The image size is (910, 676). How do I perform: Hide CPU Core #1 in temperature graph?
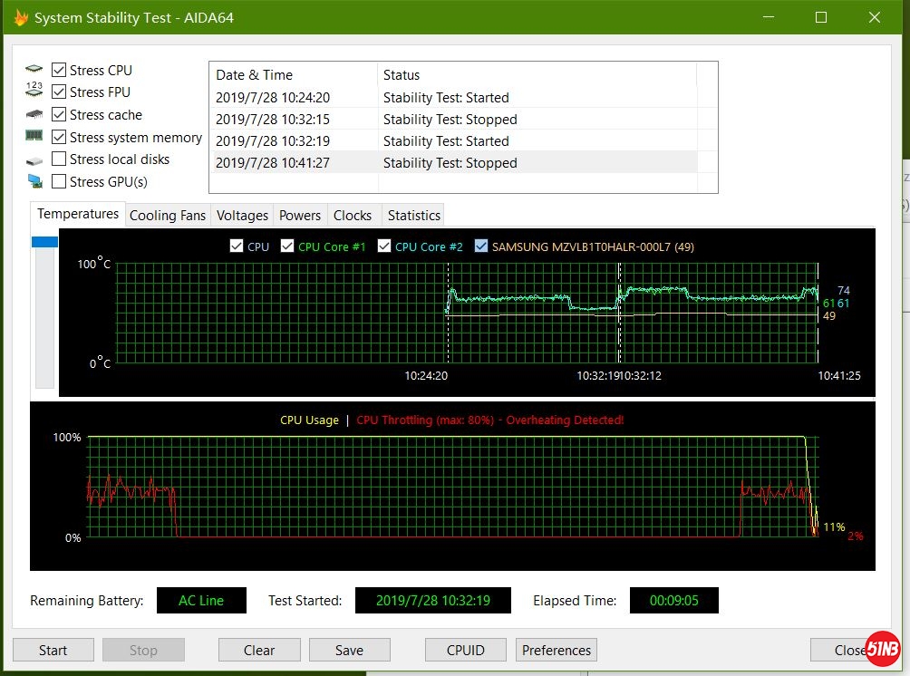[x=287, y=246]
